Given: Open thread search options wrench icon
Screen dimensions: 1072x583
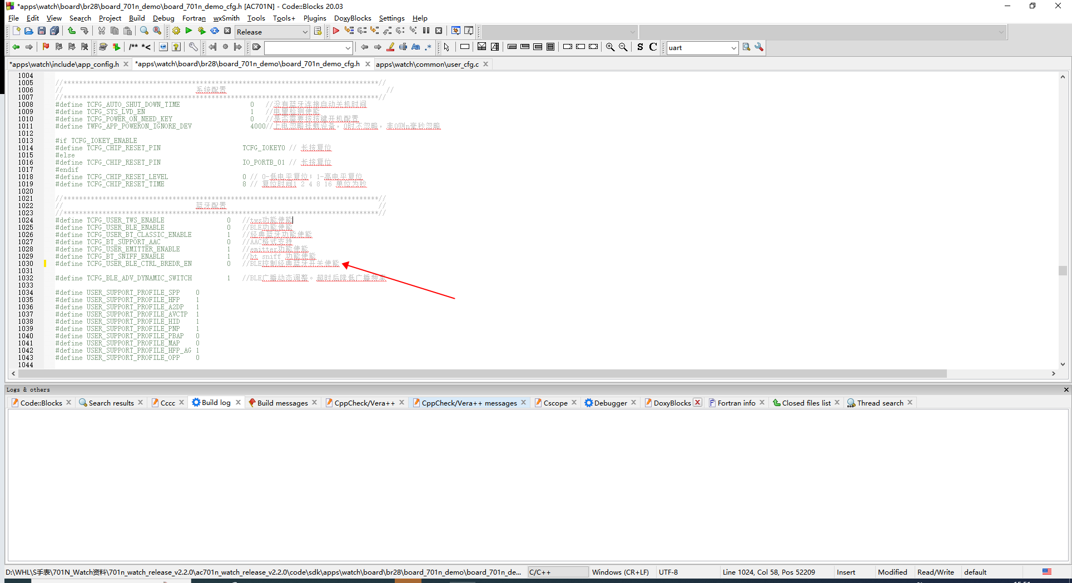Looking at the screenshot, I should tap(759, 47).
